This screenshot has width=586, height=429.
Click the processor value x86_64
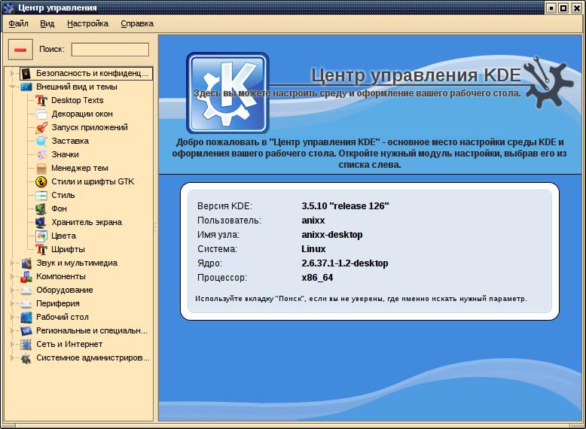click(x=317, y=278)
